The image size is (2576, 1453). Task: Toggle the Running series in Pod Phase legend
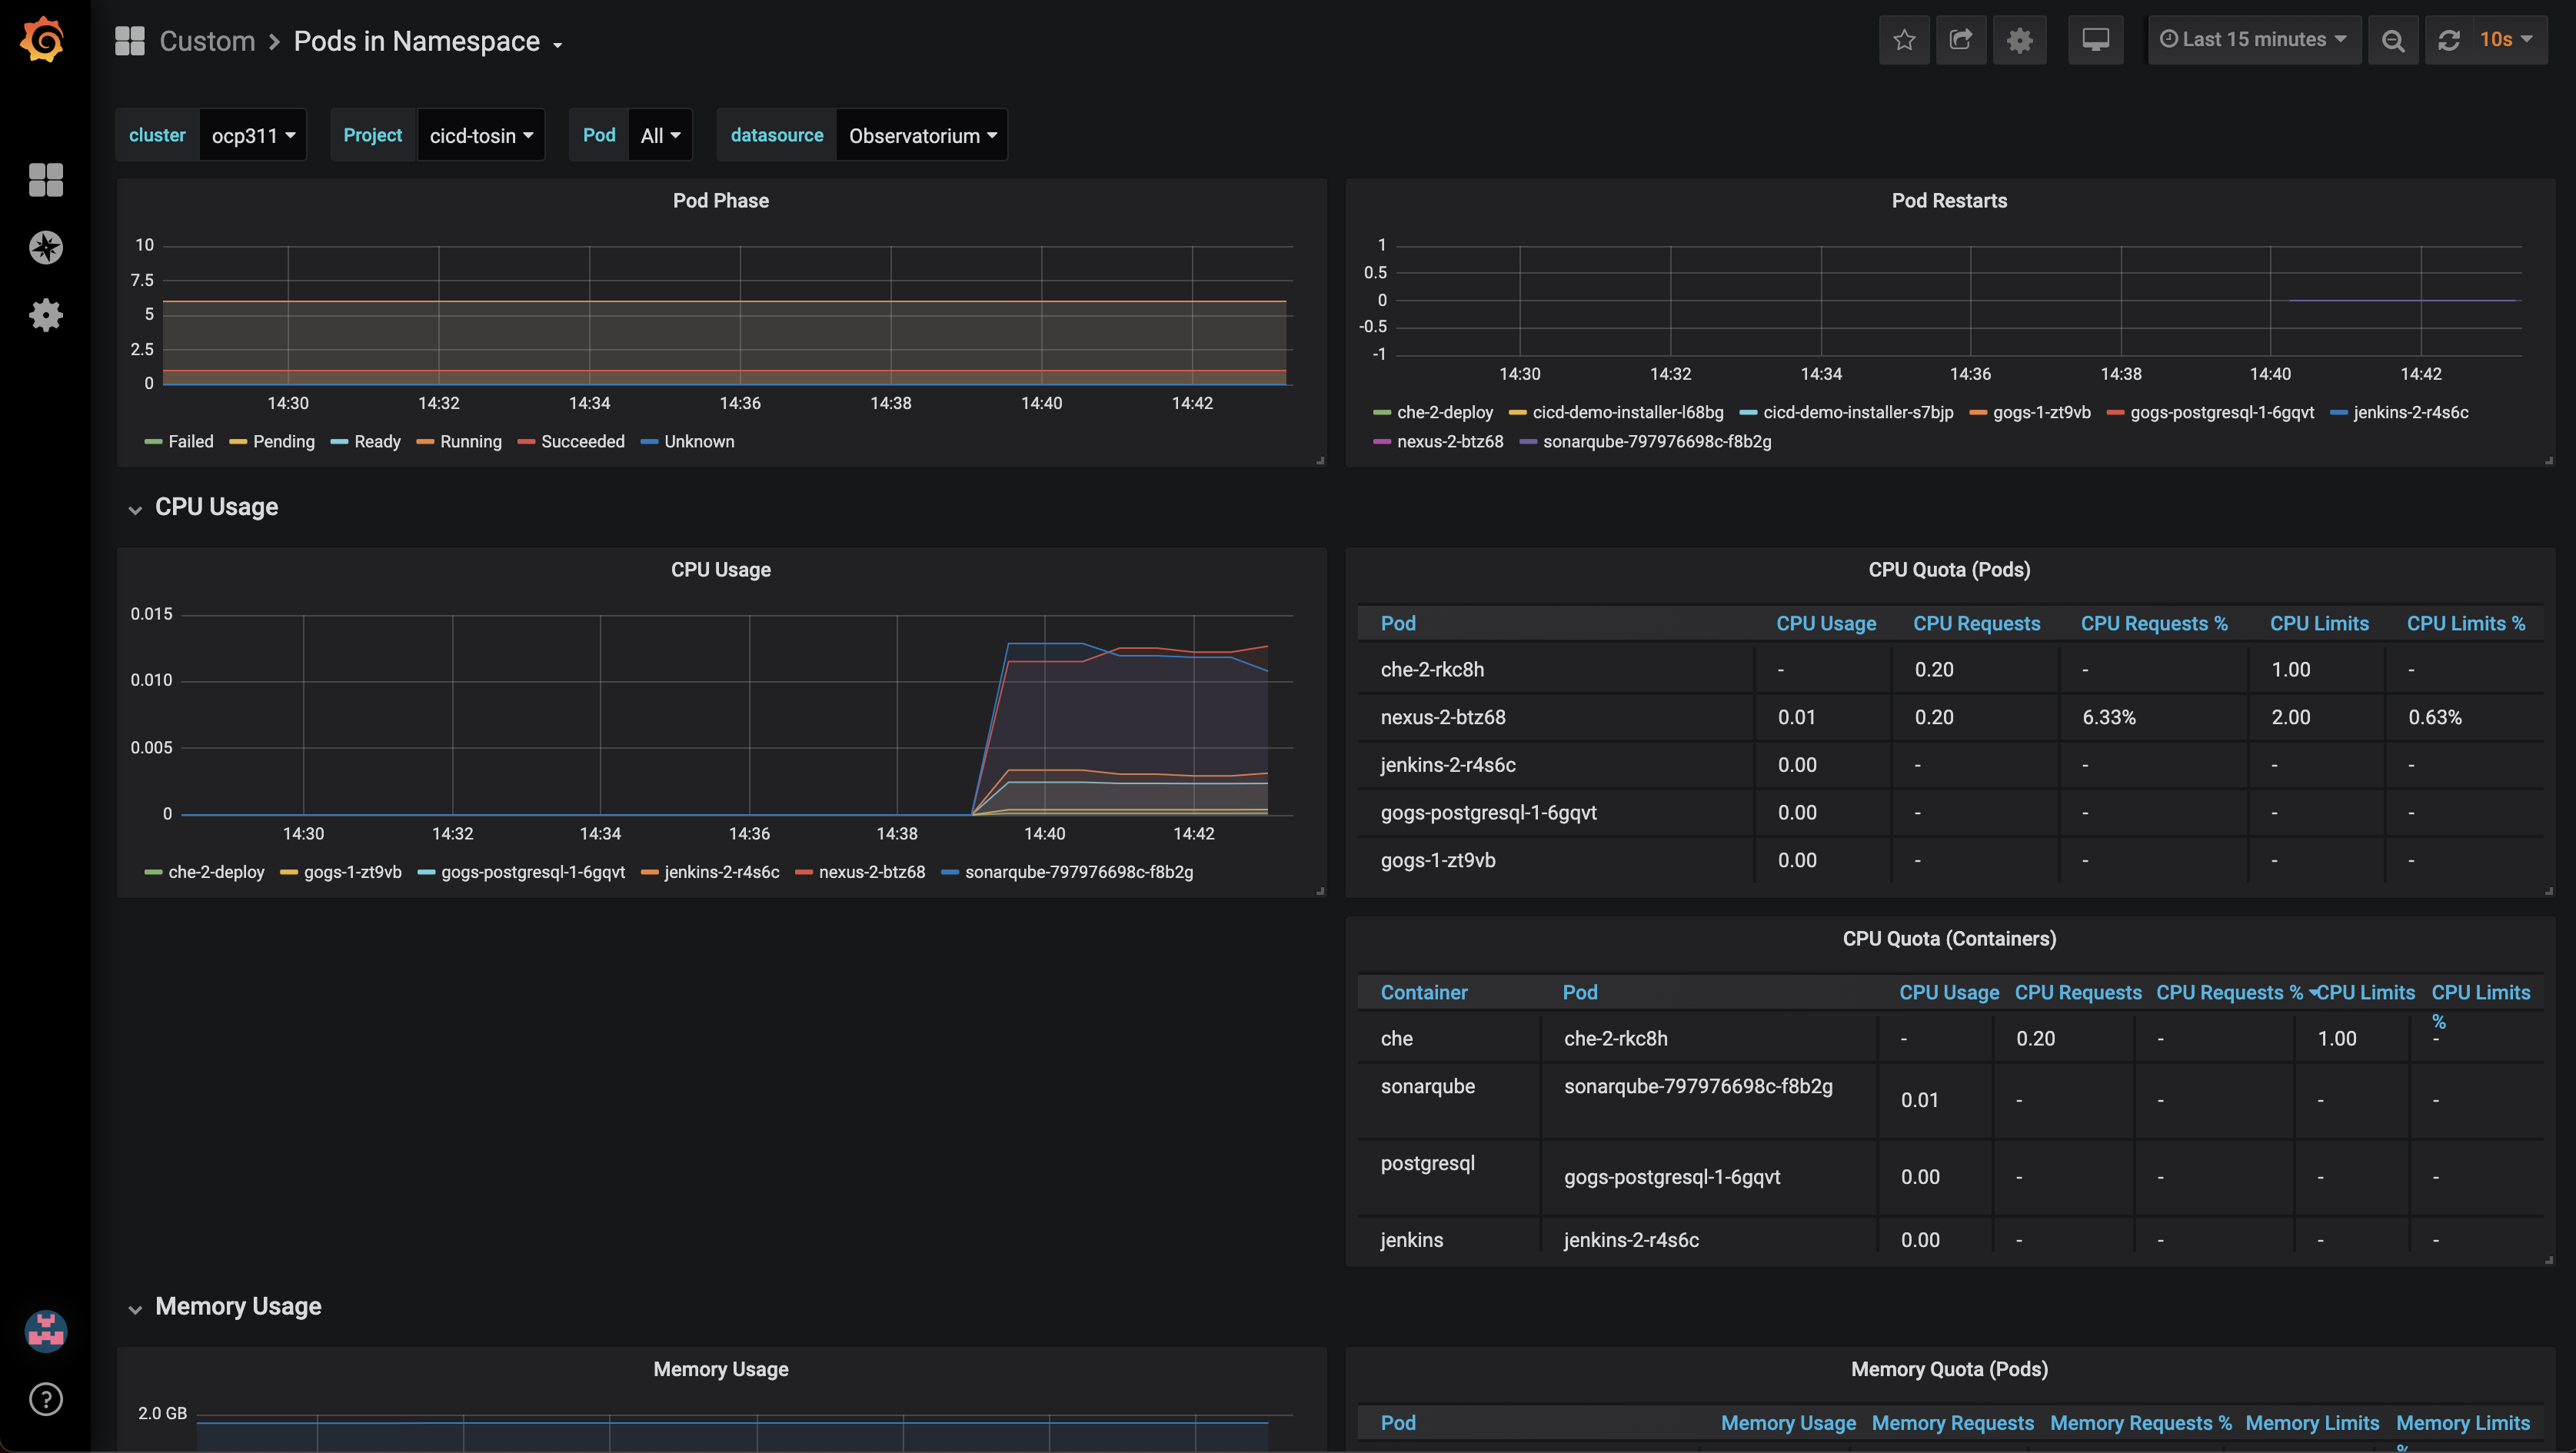click(x=470, y=442)
